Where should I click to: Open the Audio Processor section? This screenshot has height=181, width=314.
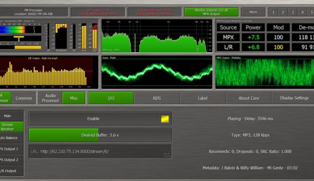tap(50, 98)
